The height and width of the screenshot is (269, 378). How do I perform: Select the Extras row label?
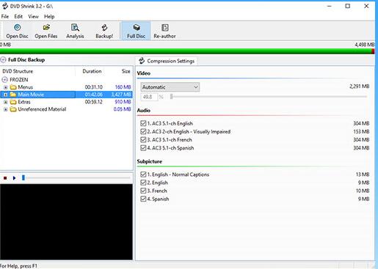point(24,102)
